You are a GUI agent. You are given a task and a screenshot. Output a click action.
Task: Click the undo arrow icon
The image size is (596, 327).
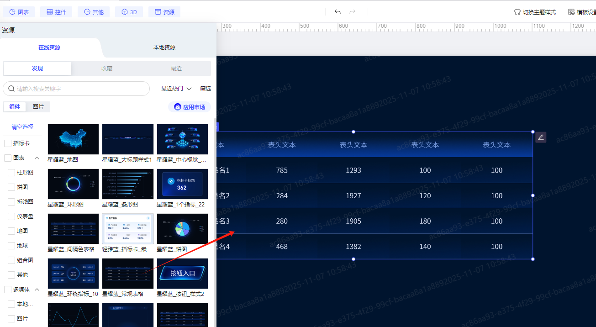[x=338, y=12]
